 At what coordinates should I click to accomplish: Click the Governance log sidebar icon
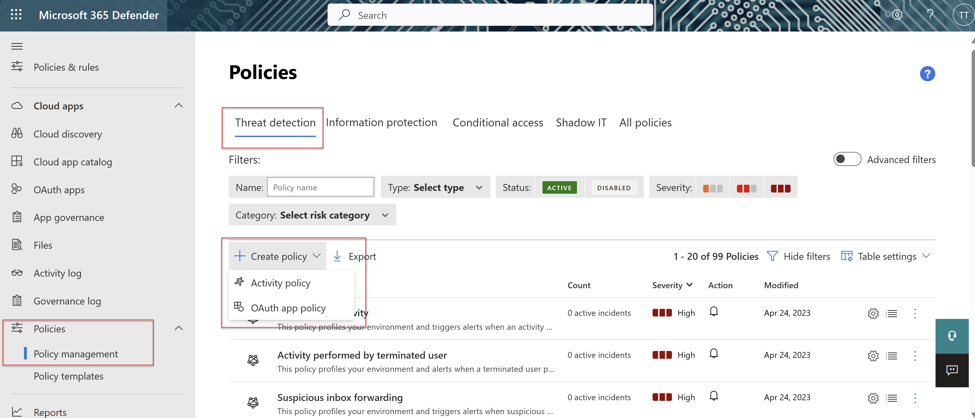click(x=17, y=300)
